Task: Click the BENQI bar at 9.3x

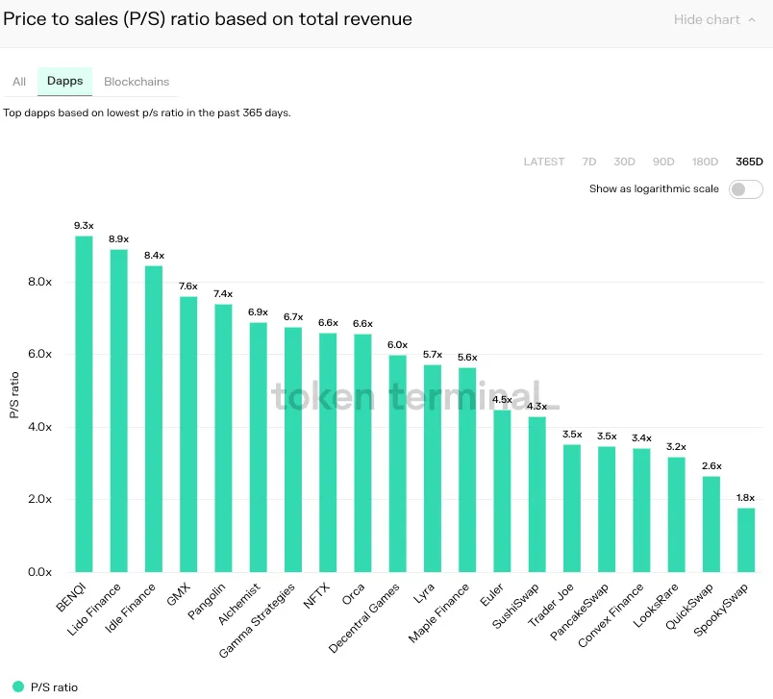Action: (84, 404)
